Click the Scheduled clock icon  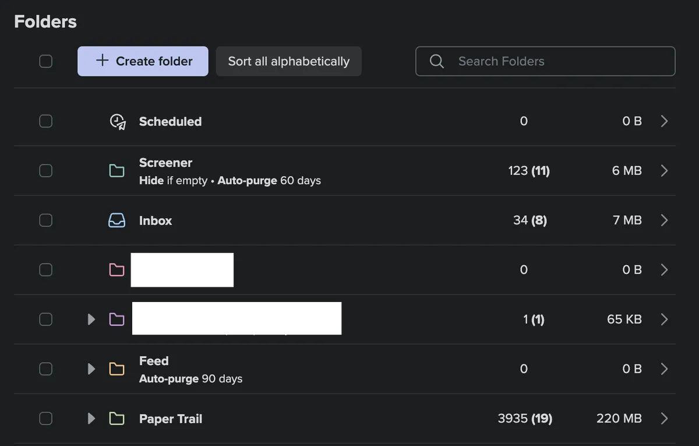coord(116,121)
